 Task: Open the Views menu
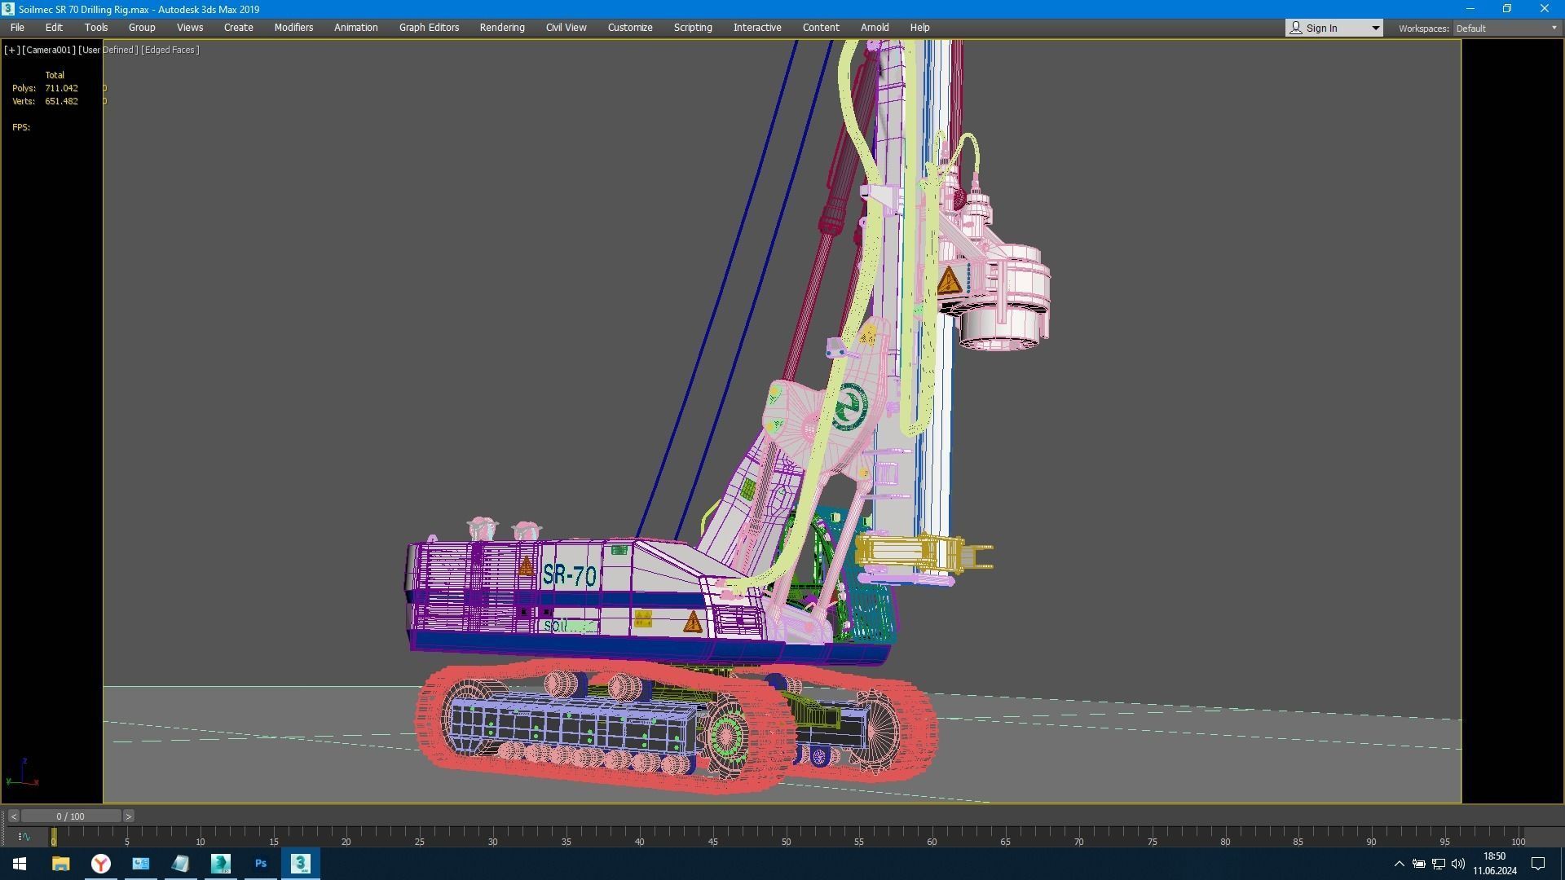(x=190, y=28)
